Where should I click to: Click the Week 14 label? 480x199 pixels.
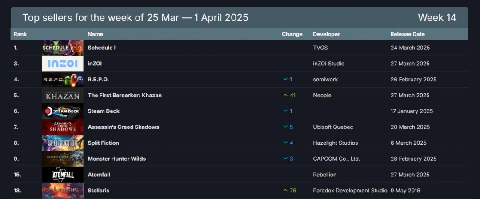437,18
